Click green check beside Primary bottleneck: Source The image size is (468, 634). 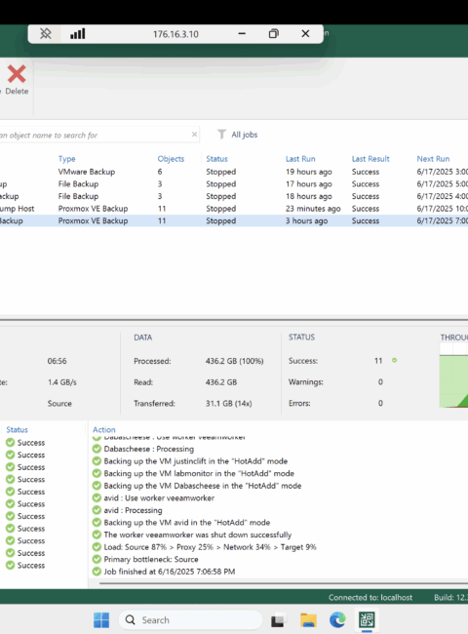click(x=97, y=559)
